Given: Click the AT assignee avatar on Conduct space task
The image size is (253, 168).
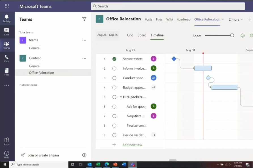Looking at the screenshot, I should (x=154, y=78).
